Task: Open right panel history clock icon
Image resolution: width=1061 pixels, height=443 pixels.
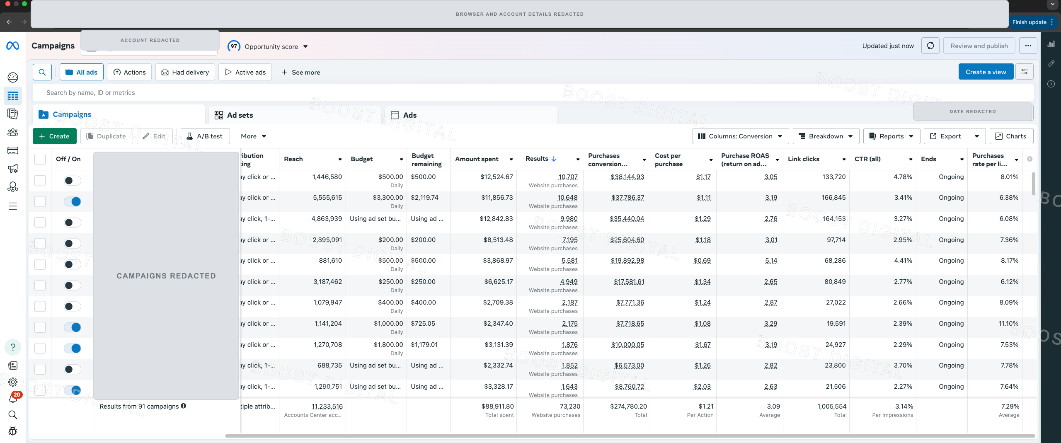Action: tap(1051, 84)
